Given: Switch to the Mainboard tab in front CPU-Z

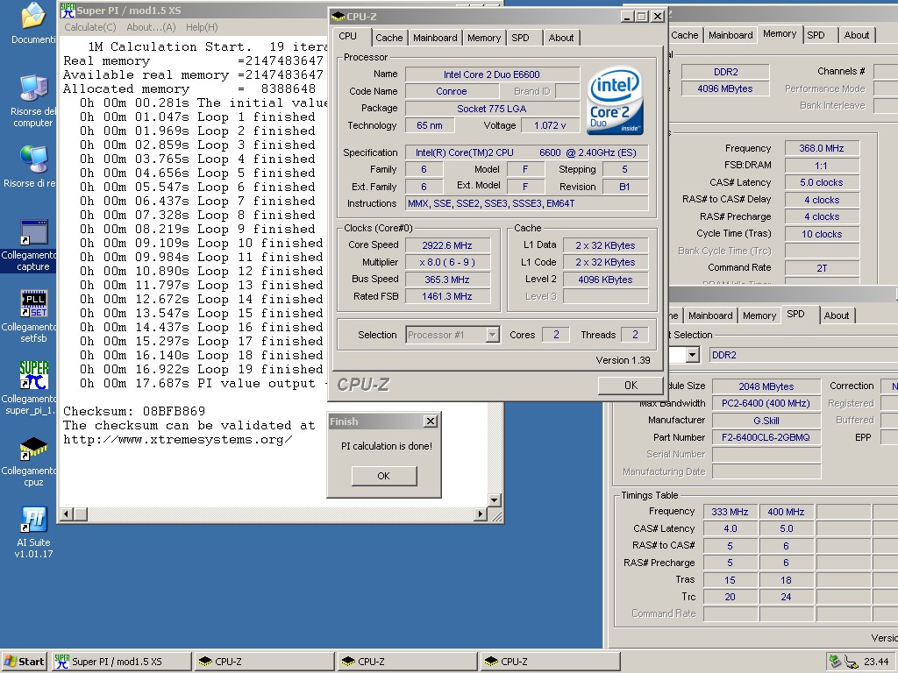Looking at the screenshot, I should [x=435, y=38].
